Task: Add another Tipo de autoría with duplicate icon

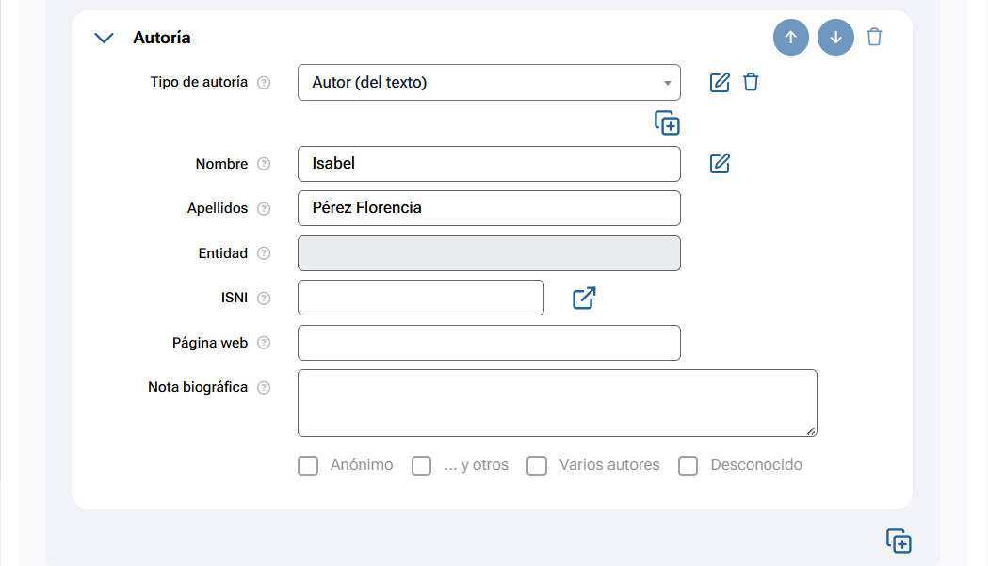Action: pos(667,122)
